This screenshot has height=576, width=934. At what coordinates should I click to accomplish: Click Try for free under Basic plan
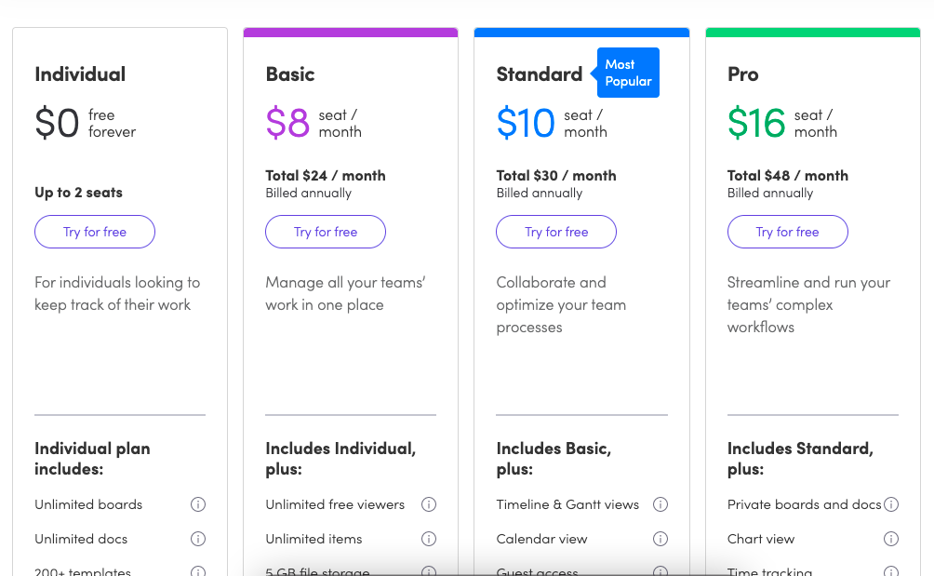[x=326, y=232]
